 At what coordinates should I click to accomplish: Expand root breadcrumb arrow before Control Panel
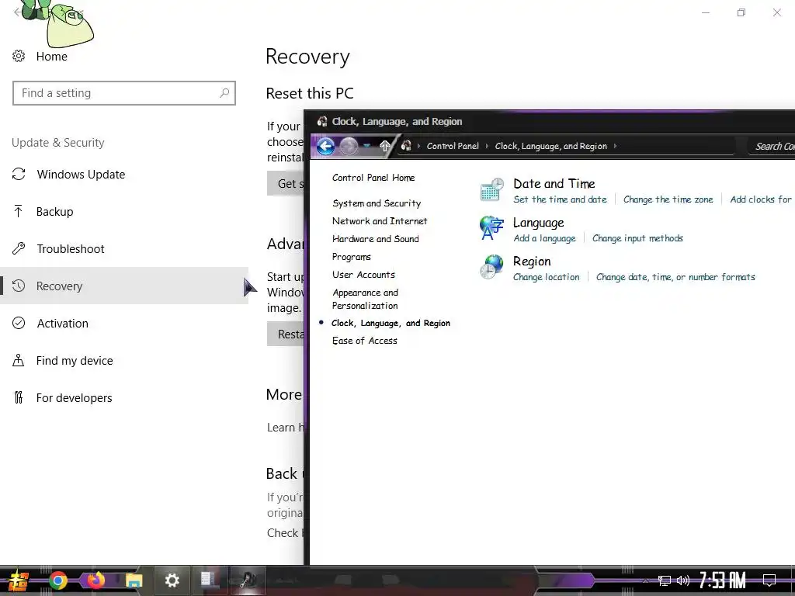418,146
